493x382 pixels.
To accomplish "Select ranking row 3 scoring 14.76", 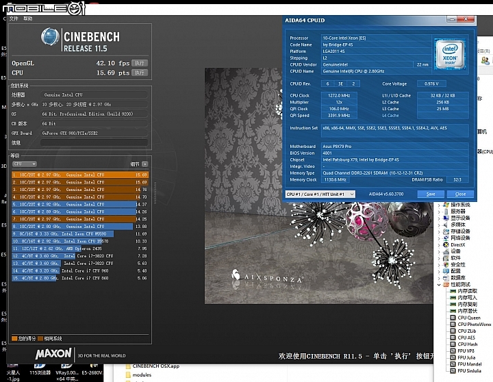I will 80,190.
